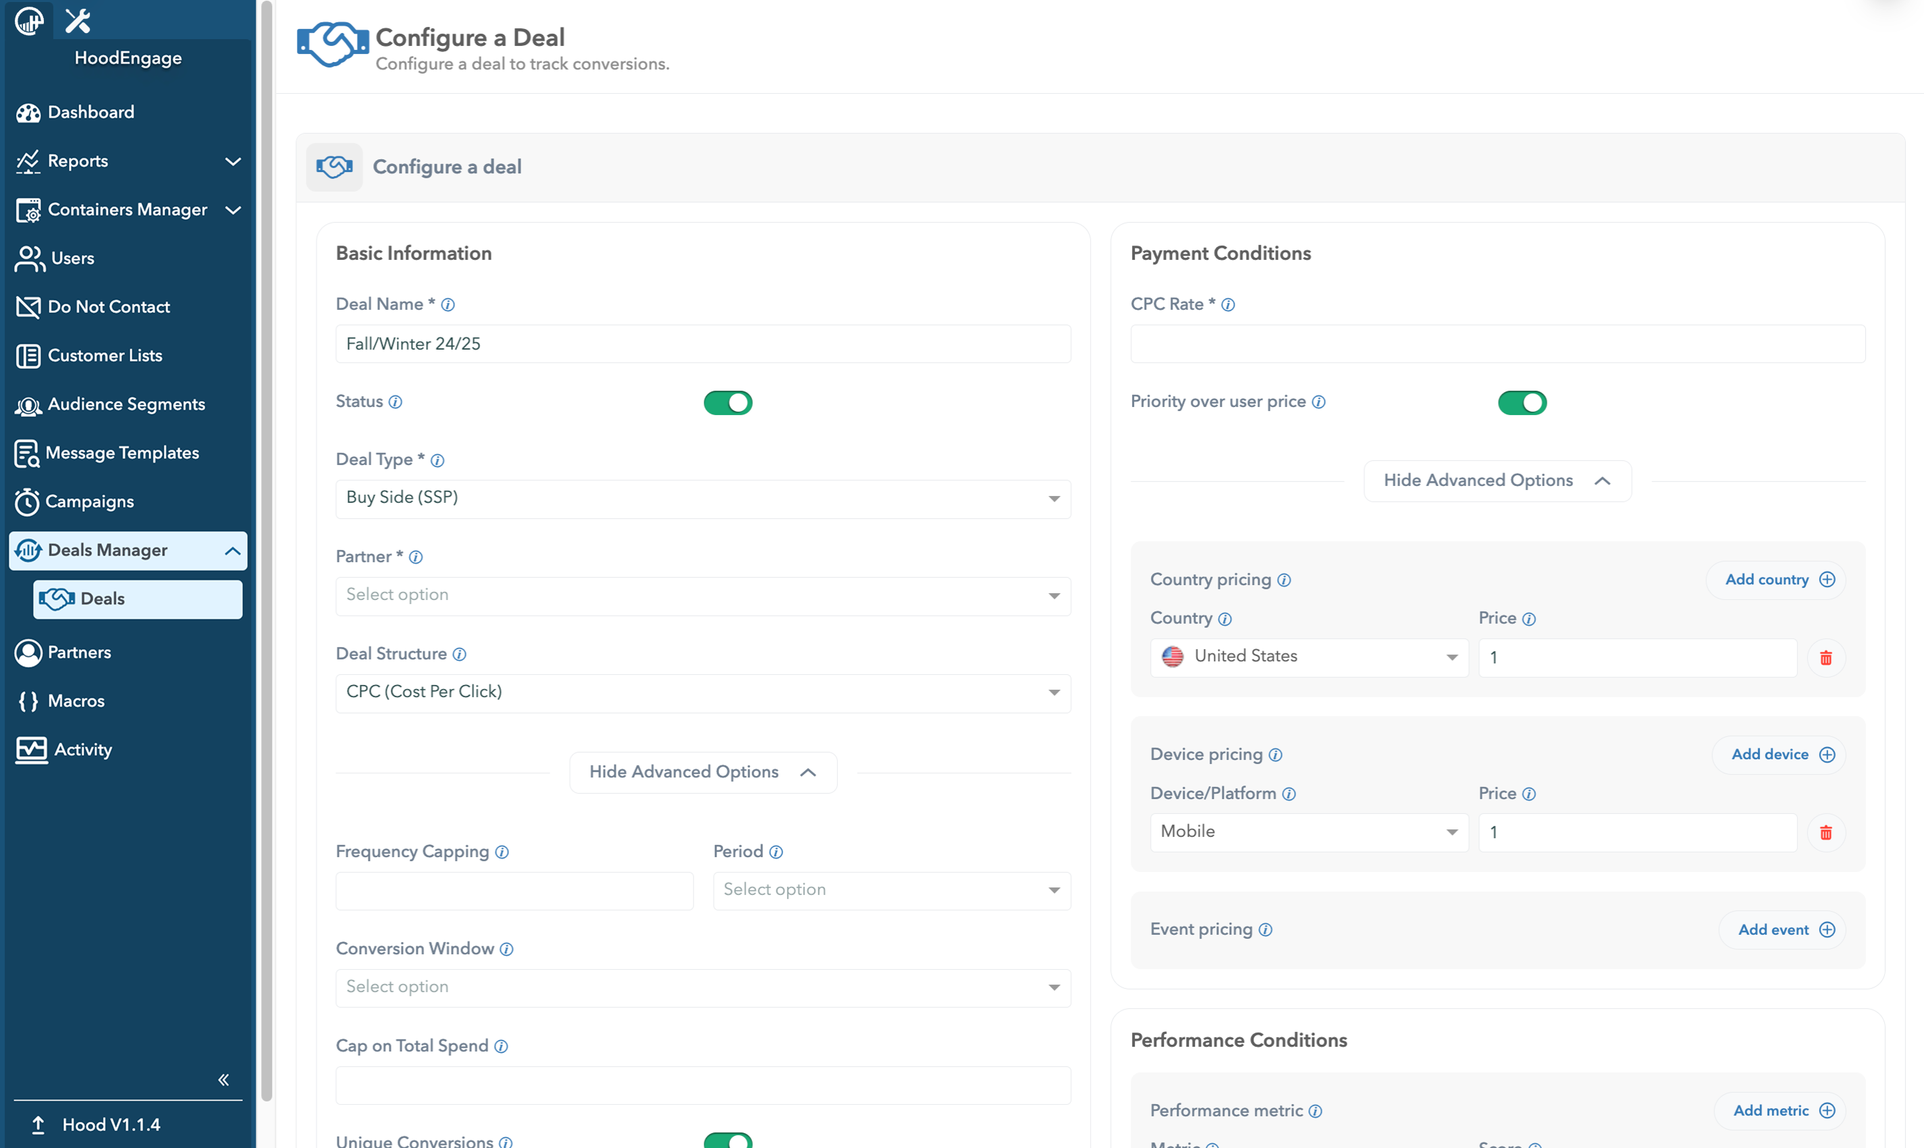Delete the Mobile device pricing row

(x=1825, y=833)
